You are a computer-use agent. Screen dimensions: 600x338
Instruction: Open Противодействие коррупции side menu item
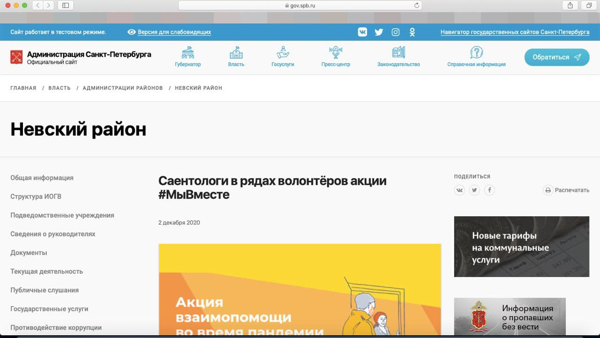click(x=56, y=328)
